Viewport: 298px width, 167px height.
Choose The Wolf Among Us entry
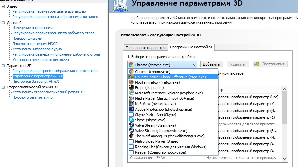click(x=173, y=136)
